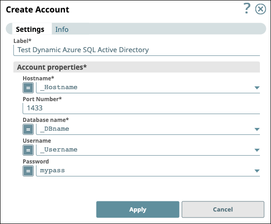Open the Password dropdown arrow
Viewport: 271px width, 224px height.
point(257,171)
